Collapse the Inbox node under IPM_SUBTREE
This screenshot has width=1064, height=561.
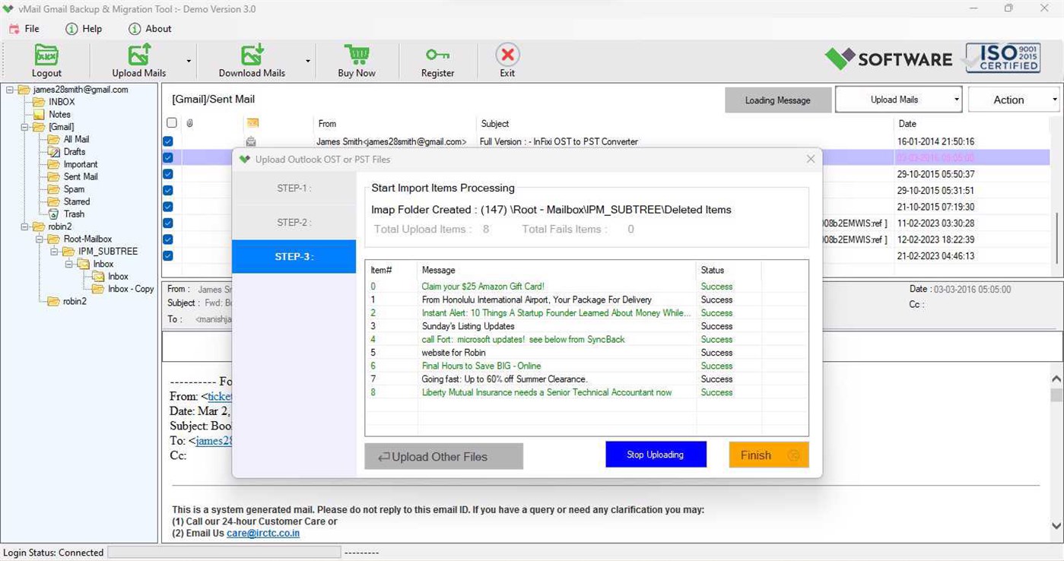[x=68, y=264]
